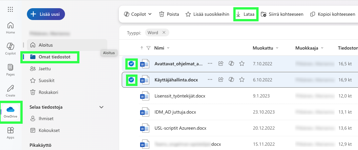The image size is (358, 150).
Task: Click the 15.11.2022 modified date
Action: pyautogui.click(x=263, y=144)
